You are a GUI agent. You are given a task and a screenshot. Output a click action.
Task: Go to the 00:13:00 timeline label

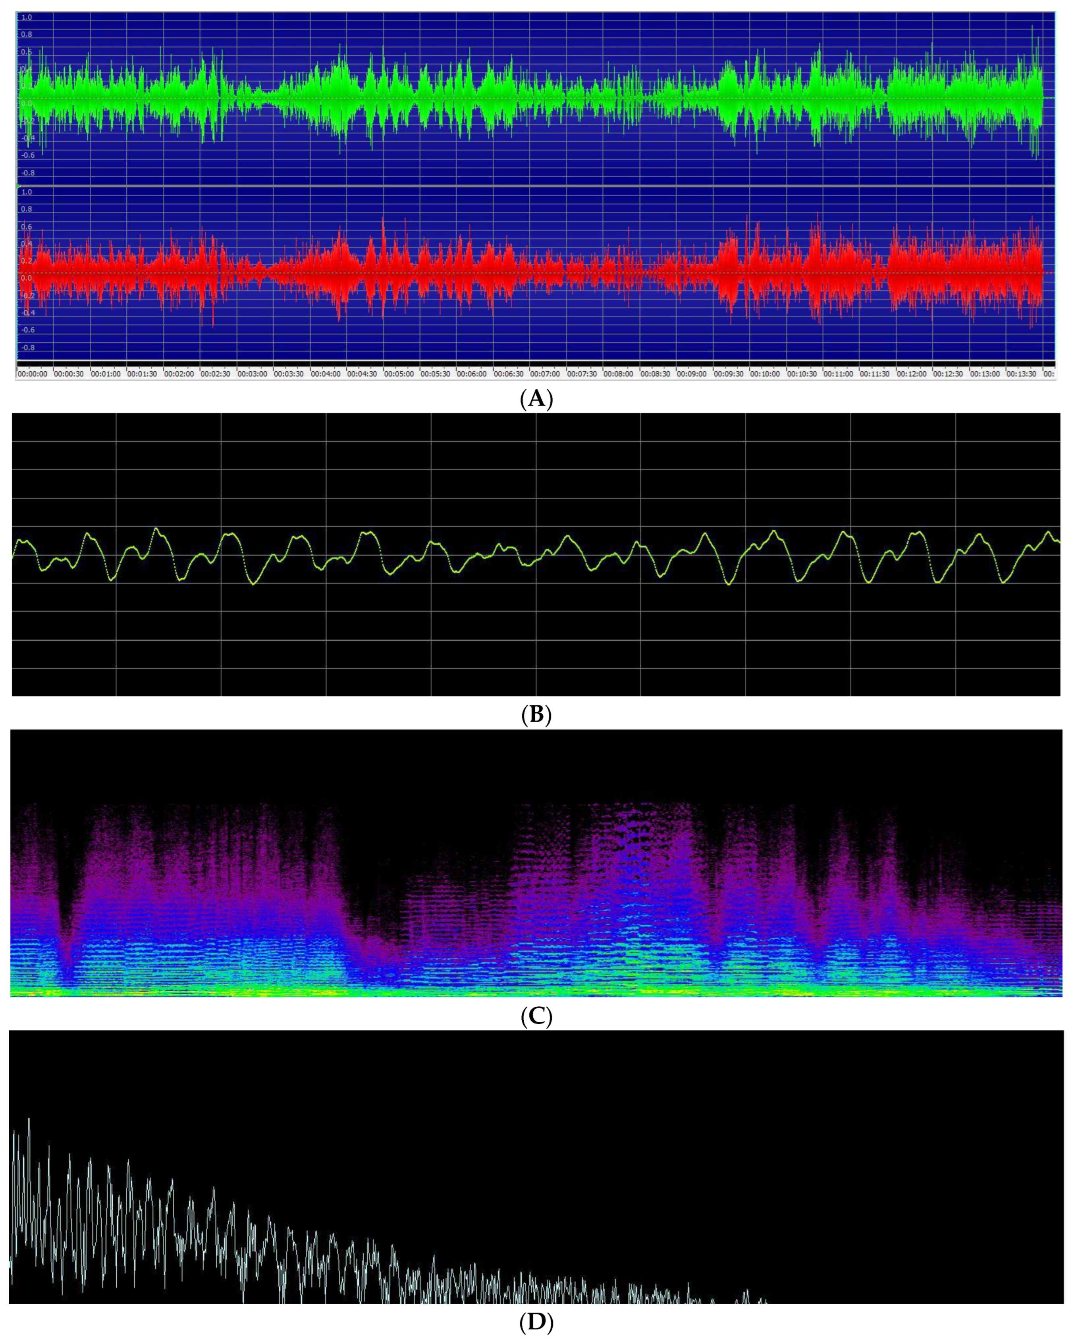[986, 375]
